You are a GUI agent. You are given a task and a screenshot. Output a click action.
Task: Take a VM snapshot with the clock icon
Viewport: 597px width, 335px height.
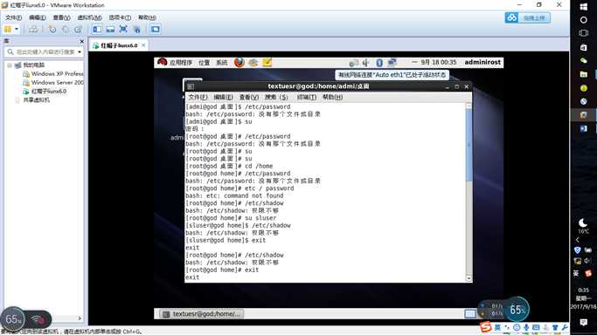52,30
